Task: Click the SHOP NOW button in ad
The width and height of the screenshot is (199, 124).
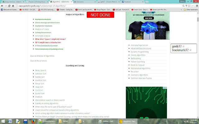Action: tap(149, 18)
